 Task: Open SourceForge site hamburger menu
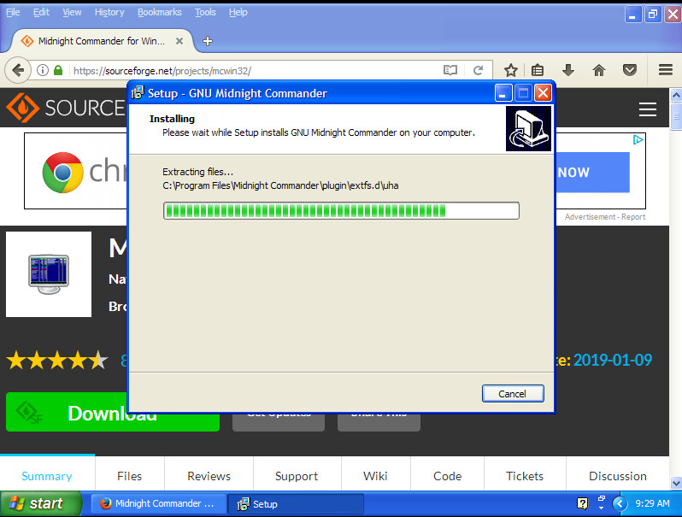(x=647, y=109)
